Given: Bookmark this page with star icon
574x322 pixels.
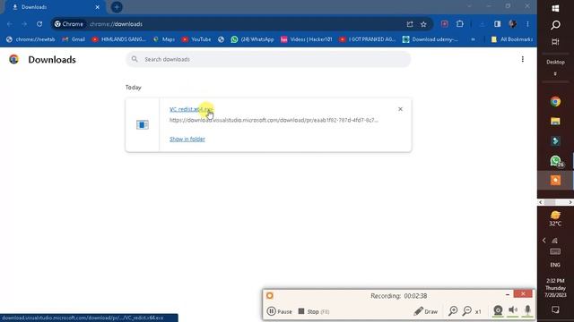Looking at the screenshot, I should pos(423,24).
